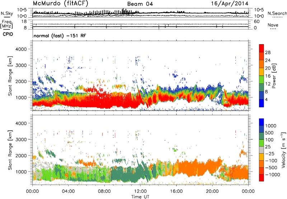
Task: Click the 20:00 time axis tick label
Action: [x=212, y=191]
